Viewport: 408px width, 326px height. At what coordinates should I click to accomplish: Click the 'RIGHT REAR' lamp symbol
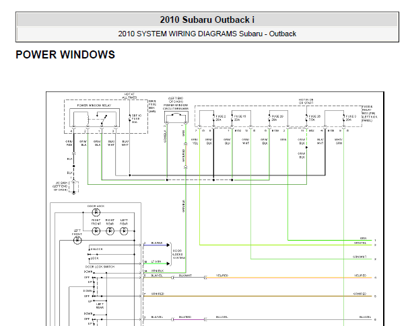[x=110, y=231]
